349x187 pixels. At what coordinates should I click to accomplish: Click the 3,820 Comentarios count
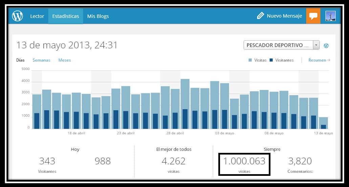click(x=300, y=161)
